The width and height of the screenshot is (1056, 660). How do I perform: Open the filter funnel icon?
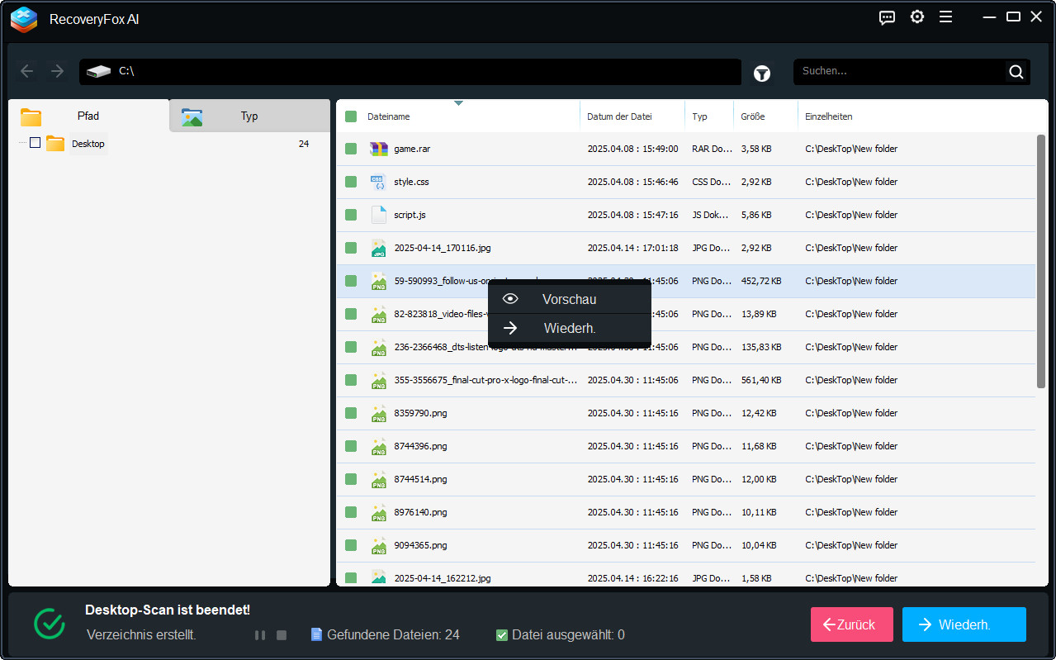[762, 74]
